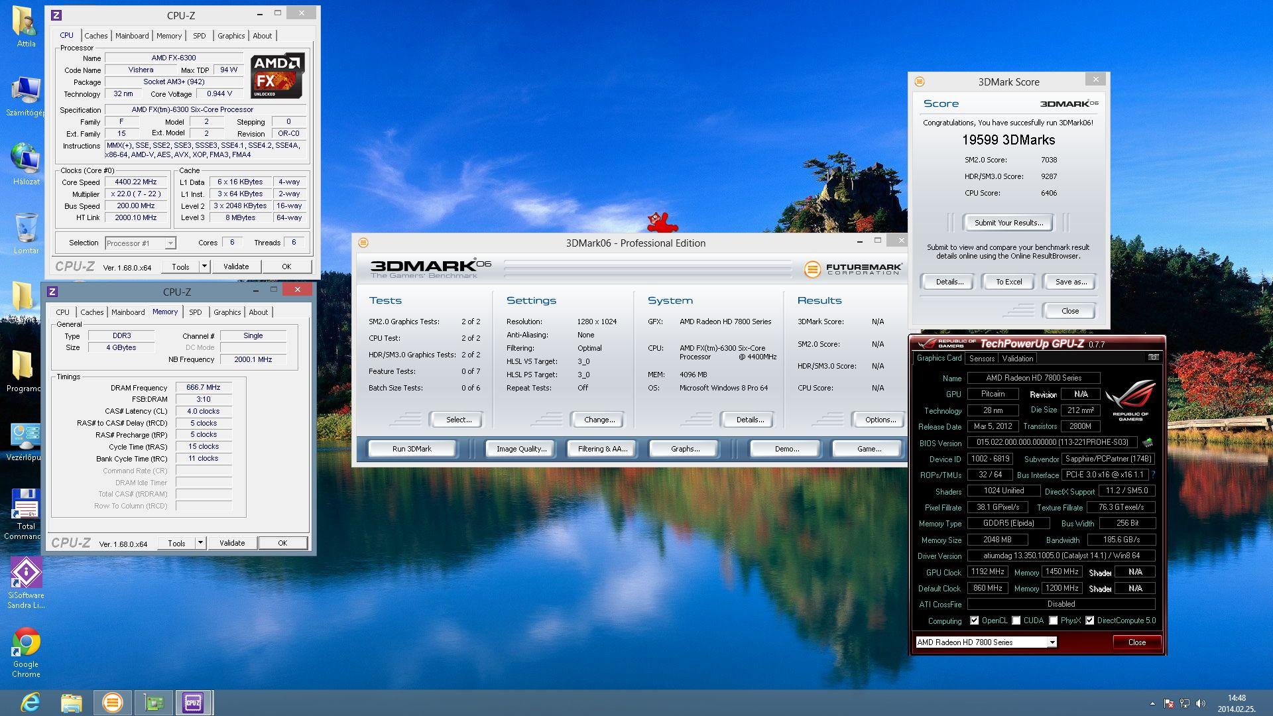This screenshot has width=1273, height=716.
Task: Switch to Caches tab in top CPU-Z window
Action: [x=95, y=36]
